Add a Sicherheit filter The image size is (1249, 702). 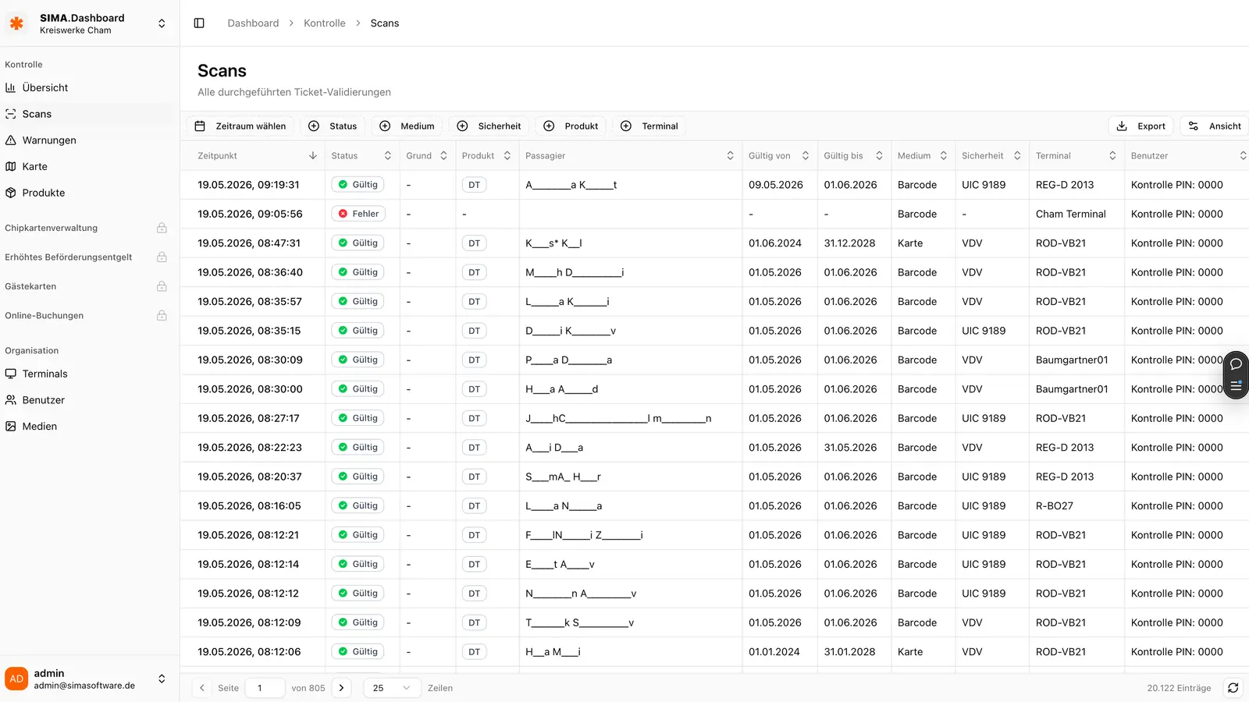489,126
